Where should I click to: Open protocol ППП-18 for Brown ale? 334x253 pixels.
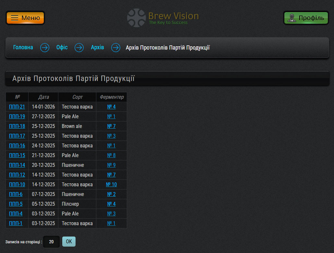17,126
